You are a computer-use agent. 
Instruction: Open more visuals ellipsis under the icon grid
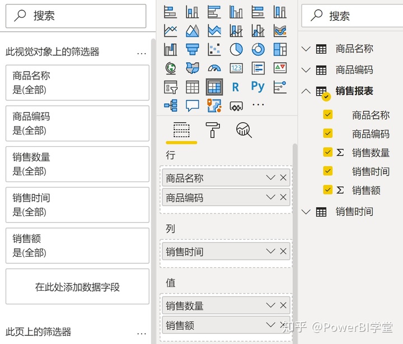[258, 105]
